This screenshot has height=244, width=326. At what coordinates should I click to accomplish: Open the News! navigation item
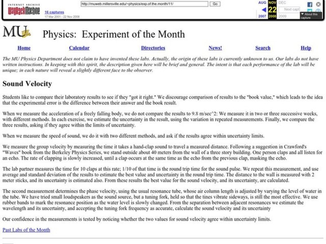coord(215,48)
